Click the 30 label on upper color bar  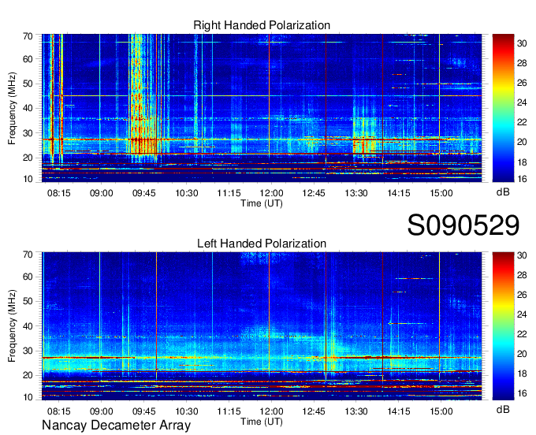[x=522, y=43]
